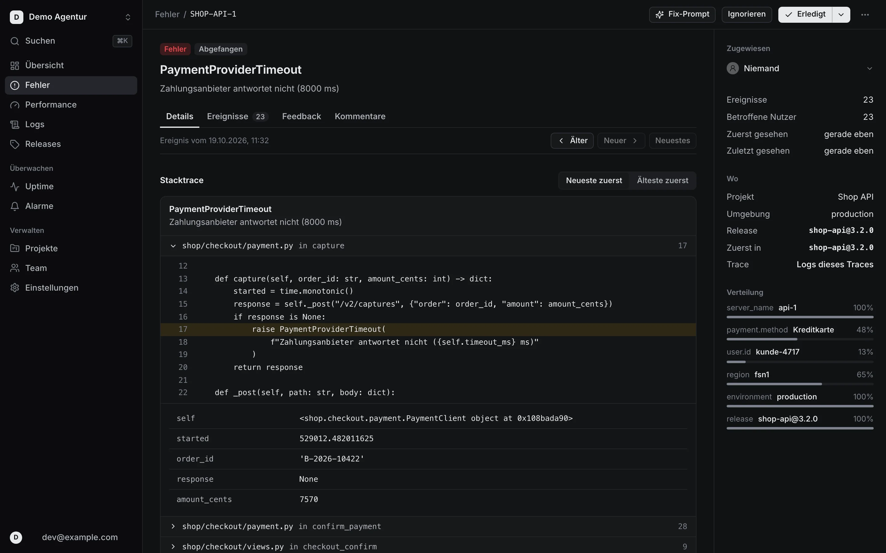Click the Ereignisse count 23 badge on tab

(260, 117)
